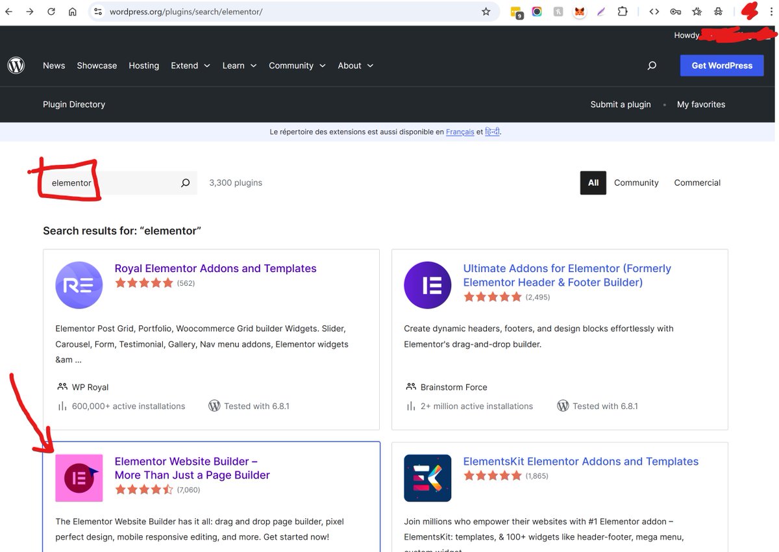
Task: Open the Plugin Directory link
Action: tap(74, 105)
